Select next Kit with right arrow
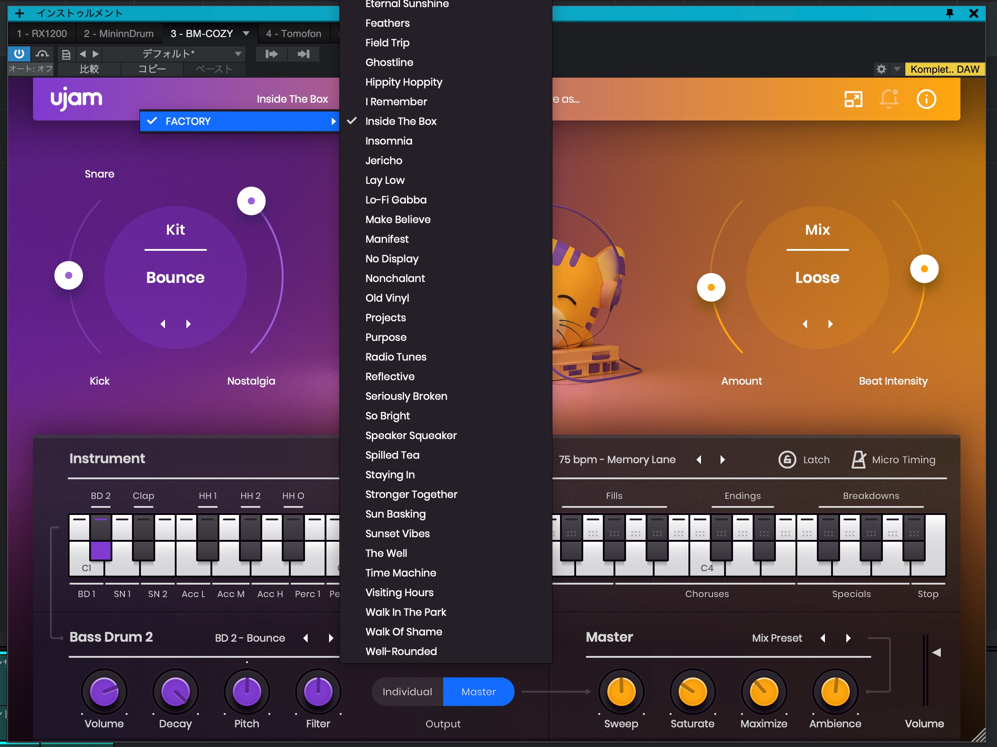This screenshot has width=997, height=747. 189,324
